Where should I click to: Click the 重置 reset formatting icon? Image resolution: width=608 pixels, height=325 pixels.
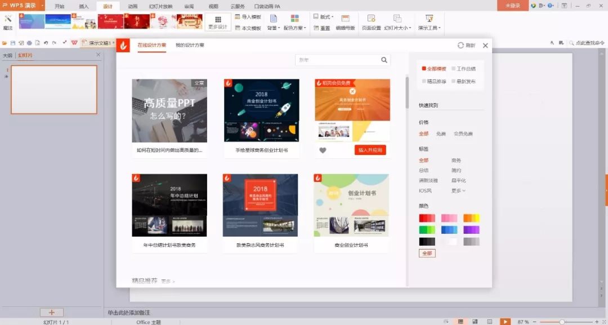click(x=325, y=28)
